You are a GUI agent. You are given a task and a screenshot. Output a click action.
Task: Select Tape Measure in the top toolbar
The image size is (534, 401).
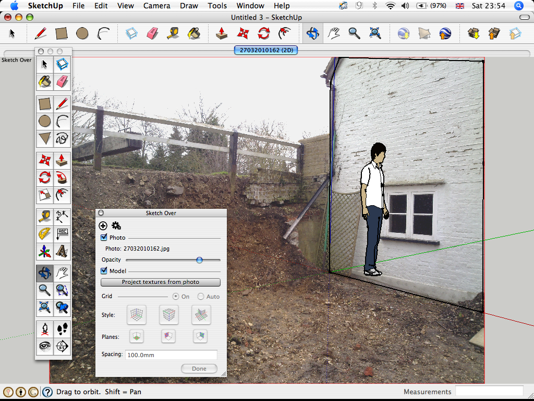pyautogui.click(x=173, y=33)
